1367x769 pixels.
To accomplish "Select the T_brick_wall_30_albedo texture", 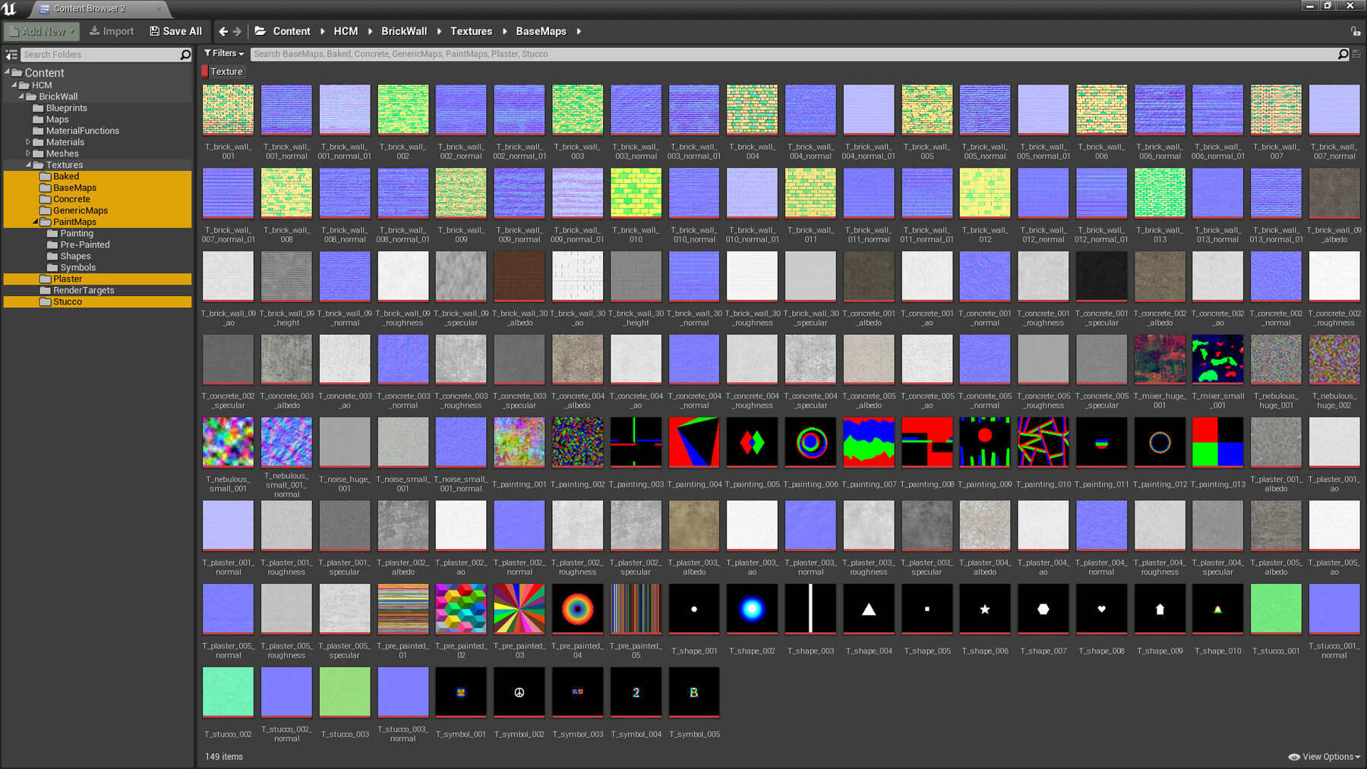I will click(x=519, y=276).
